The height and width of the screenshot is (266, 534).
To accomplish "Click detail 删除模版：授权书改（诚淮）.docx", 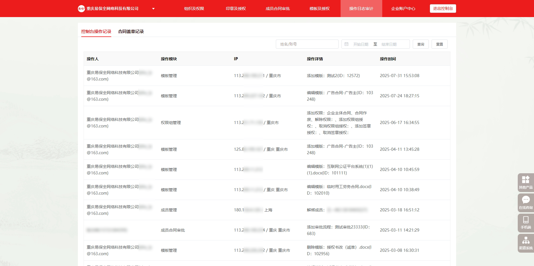I will [339, 250].
